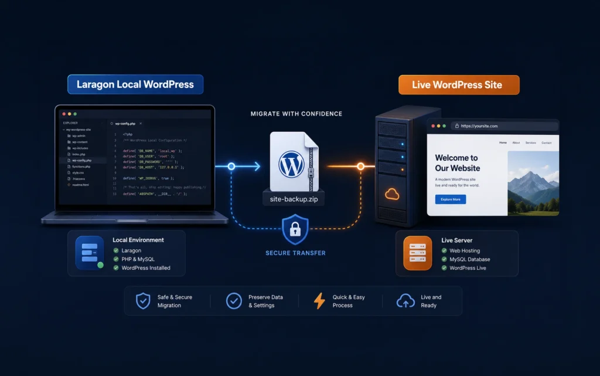Click the green check beside WordPress Live
Viewport: 600px width, 376px height.
click(x=444, y=267)
